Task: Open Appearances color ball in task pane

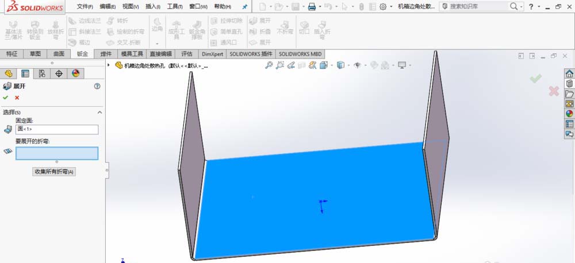Action: pyautogui.click(x=569, y=114)
